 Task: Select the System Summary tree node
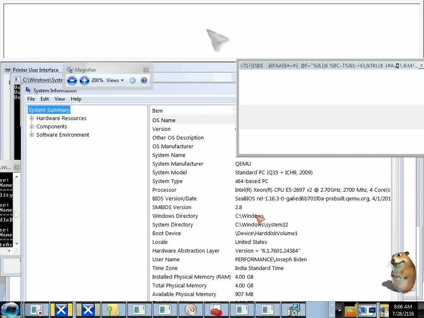point(49,110)
